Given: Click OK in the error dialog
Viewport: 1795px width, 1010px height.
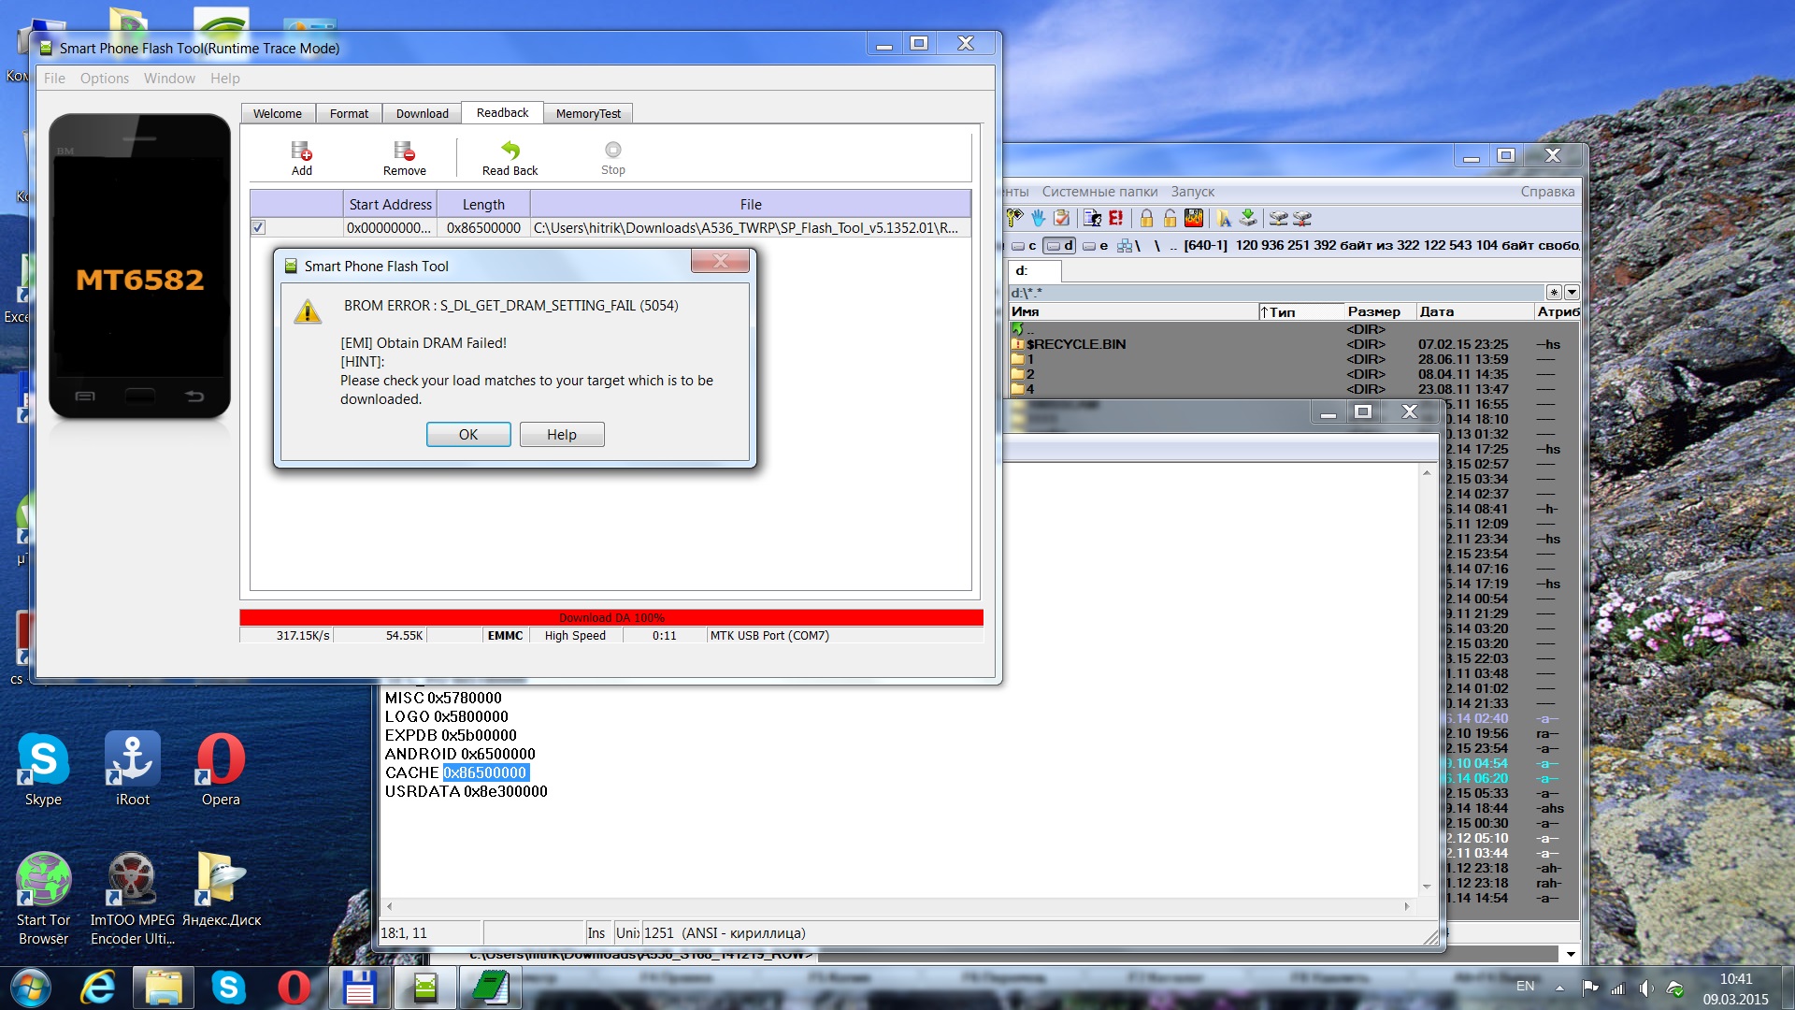Looking at the screenshot, I should pyautogui.click(x=468, y=435).
